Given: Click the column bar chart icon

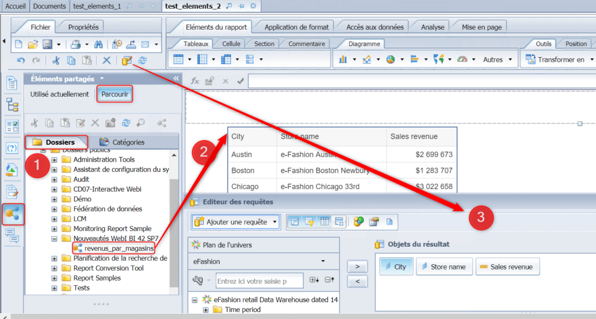Looking at the screenshot, I should 343,59.
